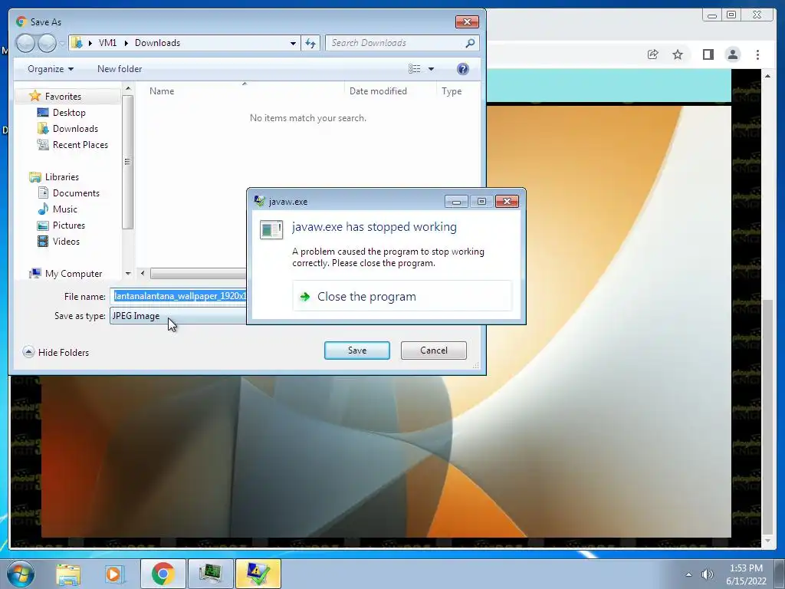Cancel the Save As dialog
The height and width of the screenshot is (589, 785).
click(x=434, y=350)
